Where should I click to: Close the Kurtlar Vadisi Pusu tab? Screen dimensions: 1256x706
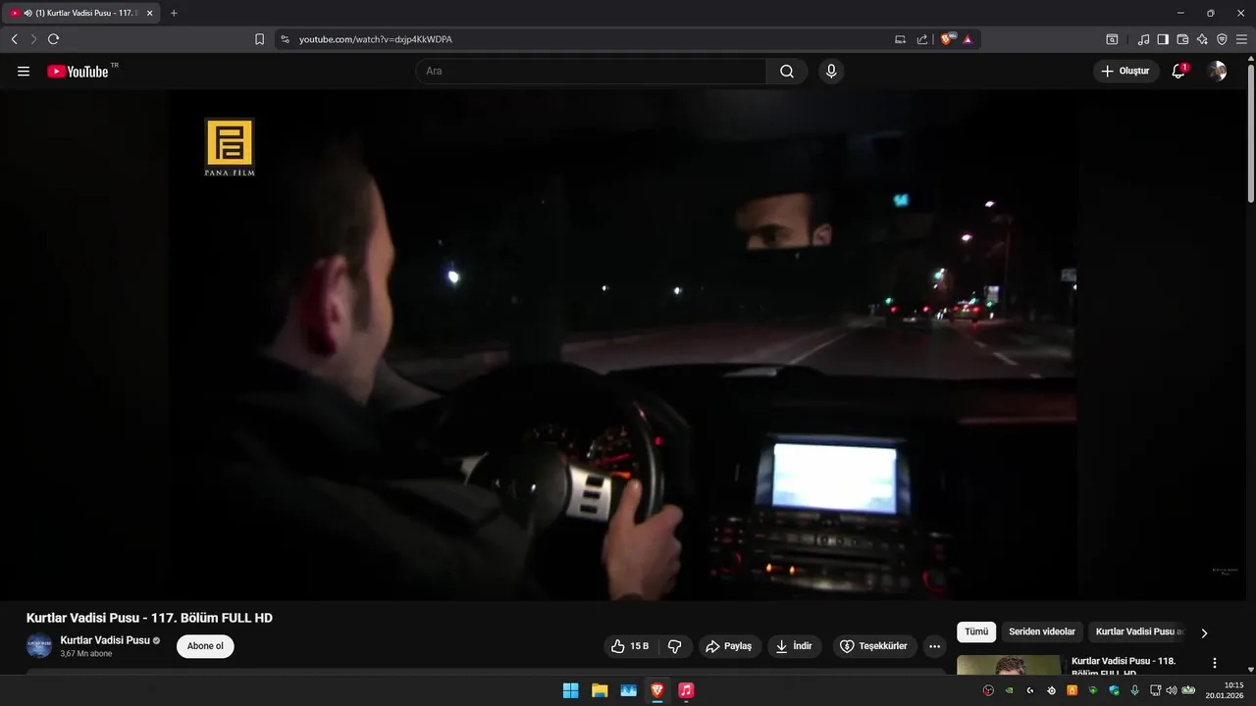click(149, 13)
